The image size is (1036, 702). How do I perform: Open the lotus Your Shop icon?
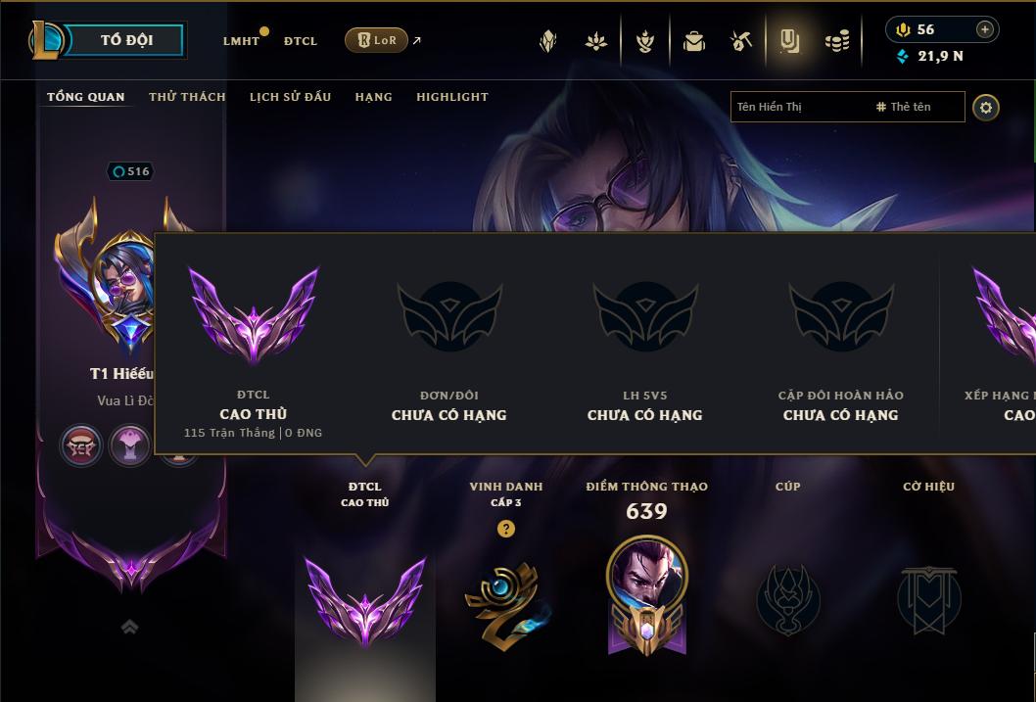[x=596, y=41]
